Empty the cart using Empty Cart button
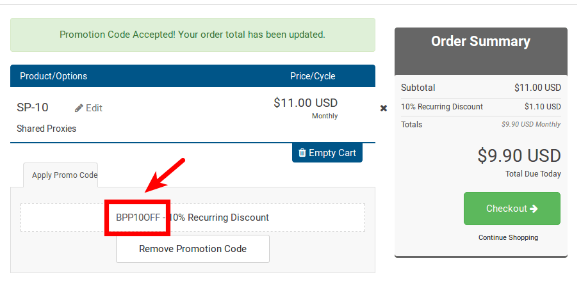 pos(327,153)
